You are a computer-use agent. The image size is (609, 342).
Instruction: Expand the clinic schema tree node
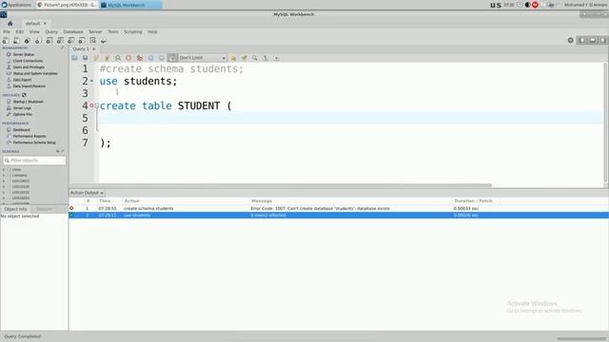pos(4,169)
